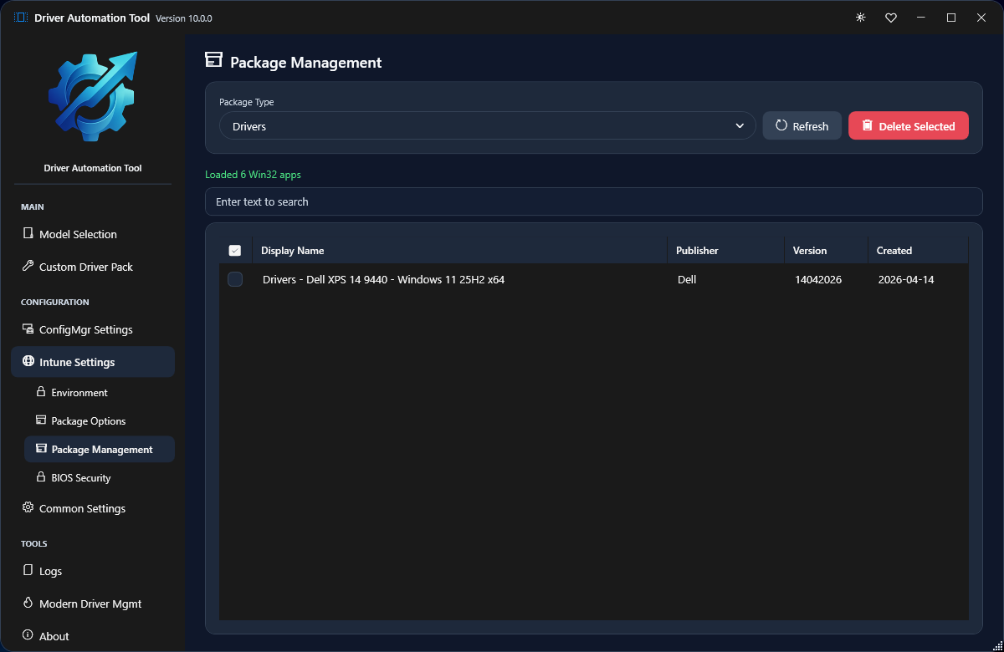This screenshot has width=1004, height=652.
Task: Open Model Selection page
Action: point(93,234)
